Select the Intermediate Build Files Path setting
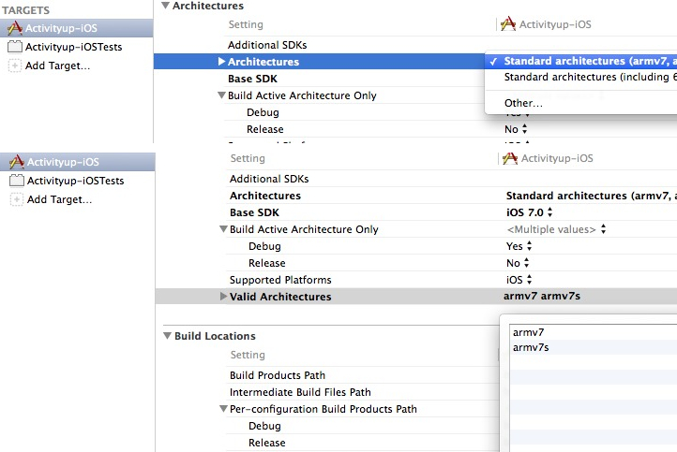The image size is (677, 452). coord(300,392)
